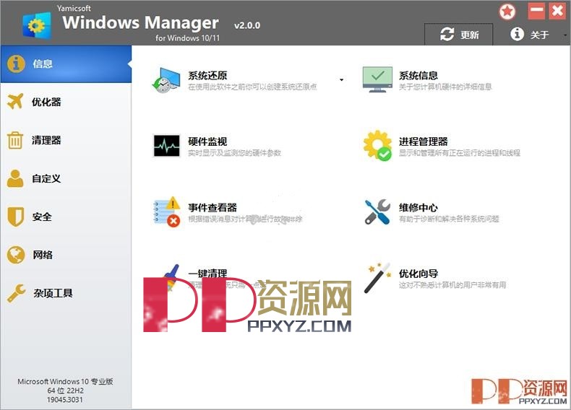This screenshot has height=410, width=571.
Task: Click the Windows Manager logo icon
Action: click(37, 25)
